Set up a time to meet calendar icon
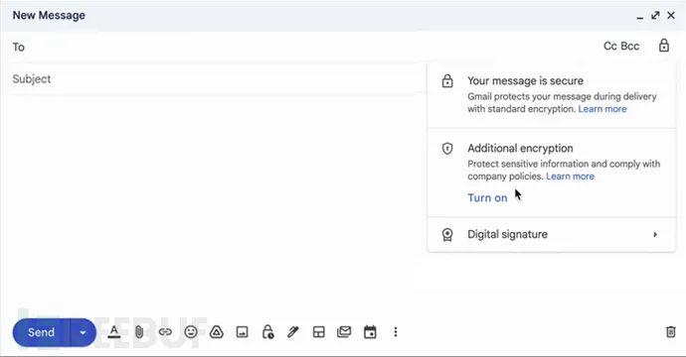This screenshot has height=357, width=686. [x=370, y=332]
